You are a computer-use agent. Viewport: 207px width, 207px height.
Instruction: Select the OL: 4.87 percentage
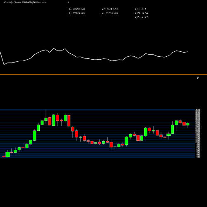click(x=142, y=17)
